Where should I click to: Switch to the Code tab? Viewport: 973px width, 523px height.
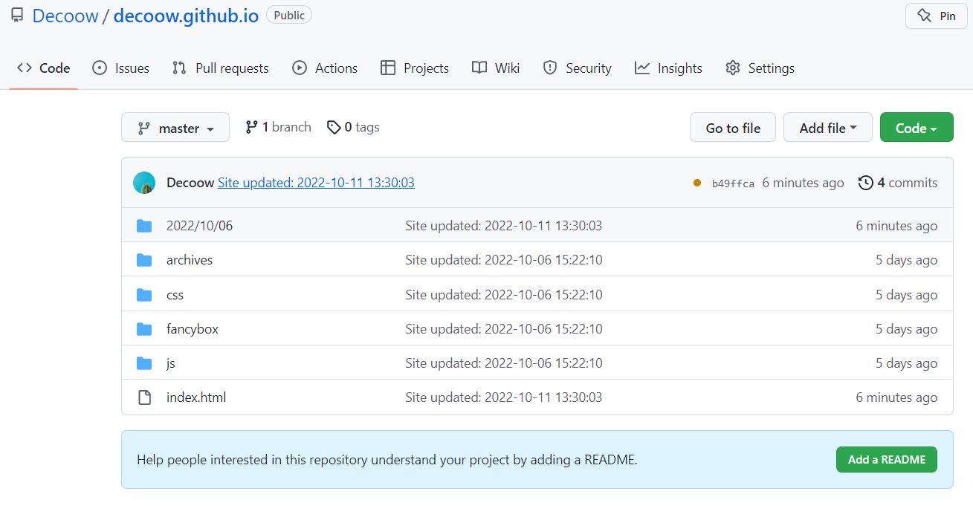[x=44, y=68]
